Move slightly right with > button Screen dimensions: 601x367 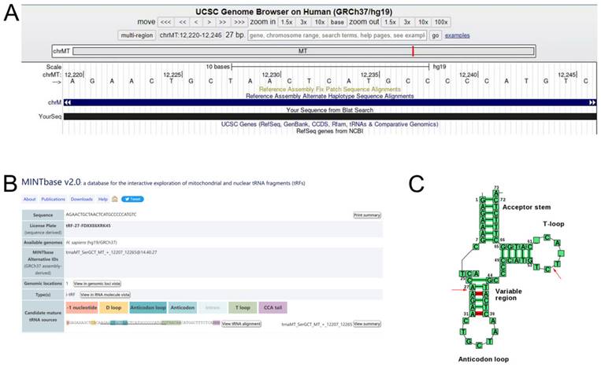tap(209, 22)
